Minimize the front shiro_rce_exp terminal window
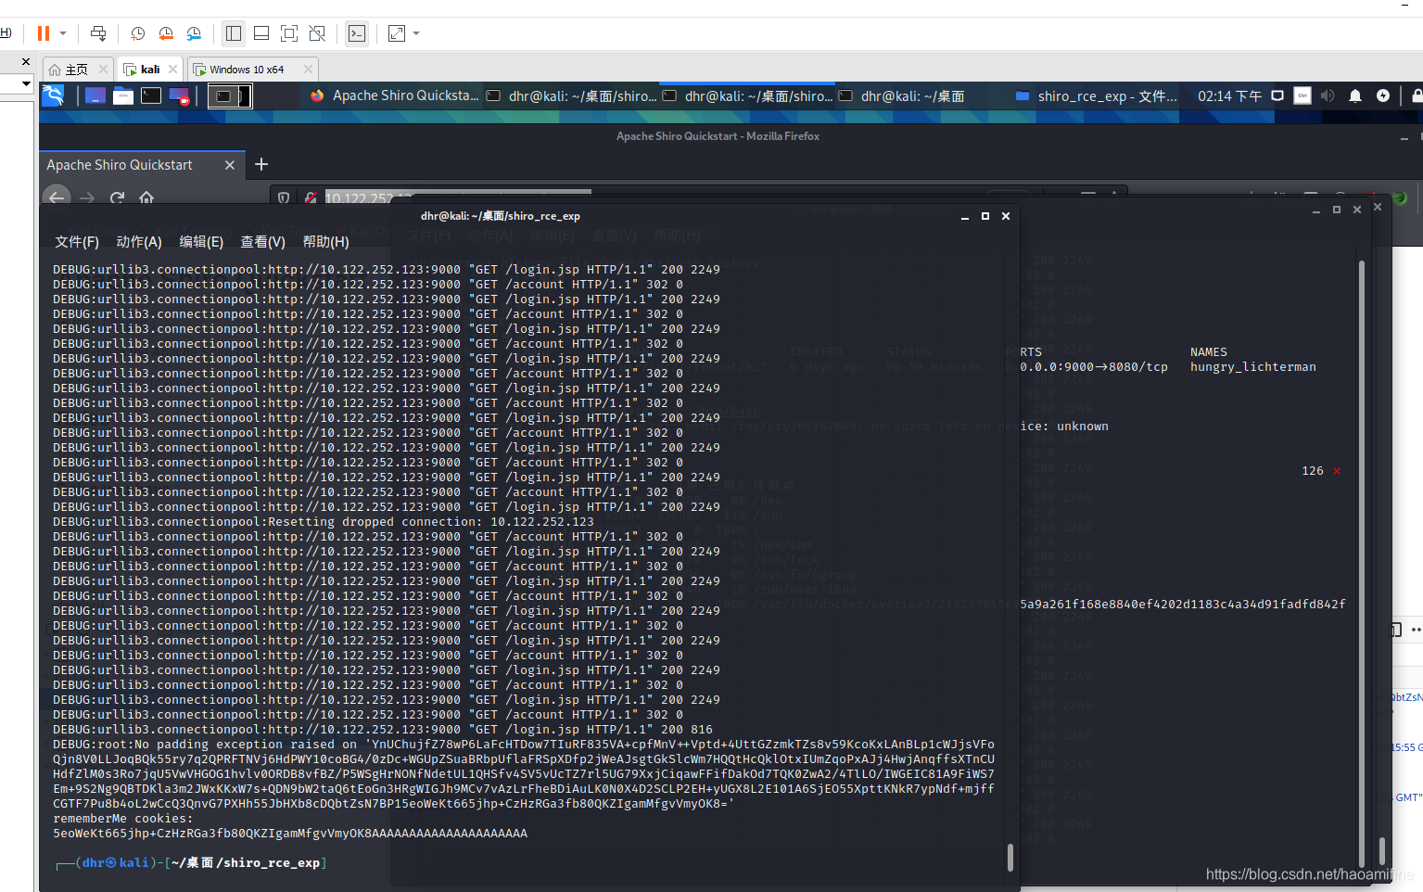The width and height of the screenshot is (1423, 892). click(965, 216)
